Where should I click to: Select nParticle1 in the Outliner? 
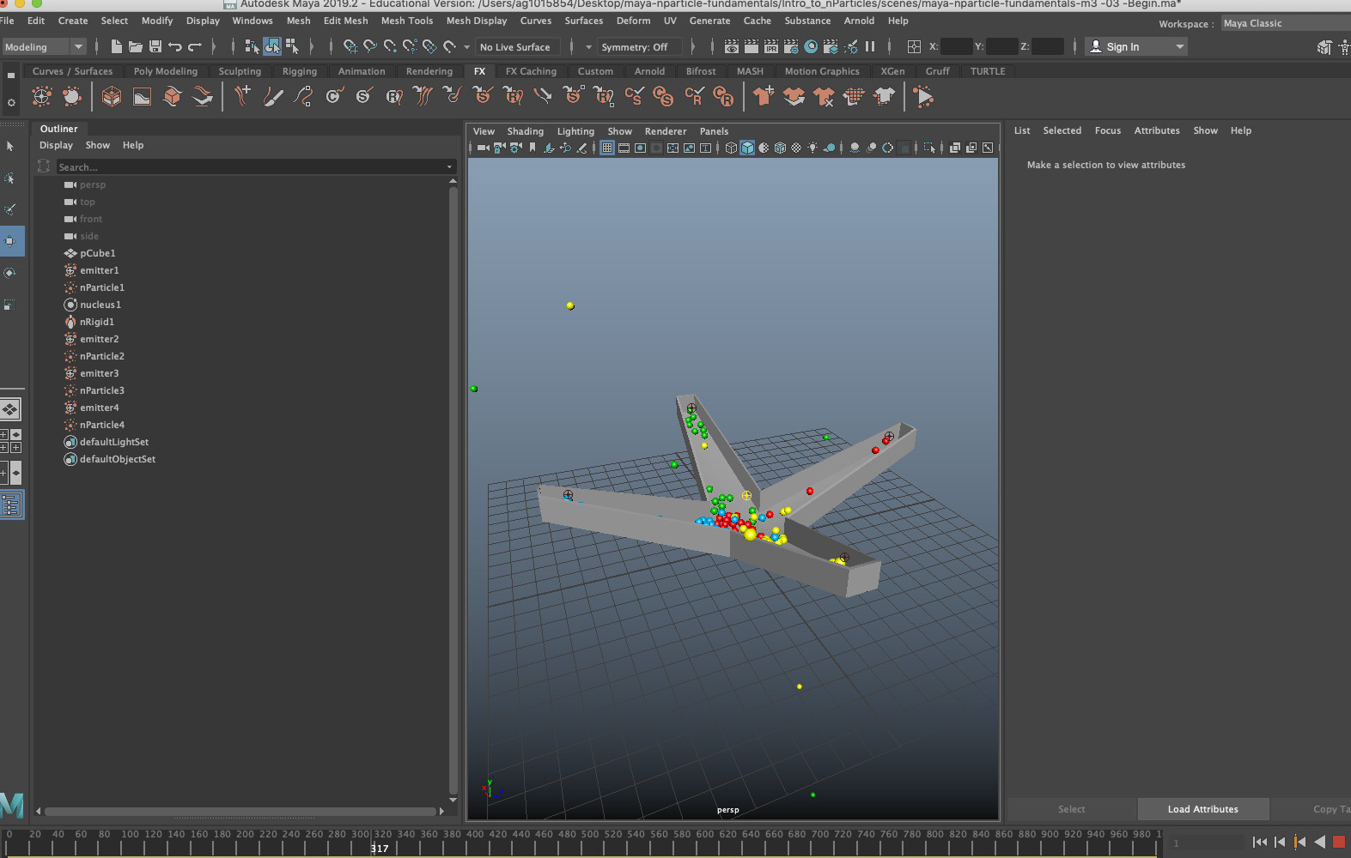(101, 287)
